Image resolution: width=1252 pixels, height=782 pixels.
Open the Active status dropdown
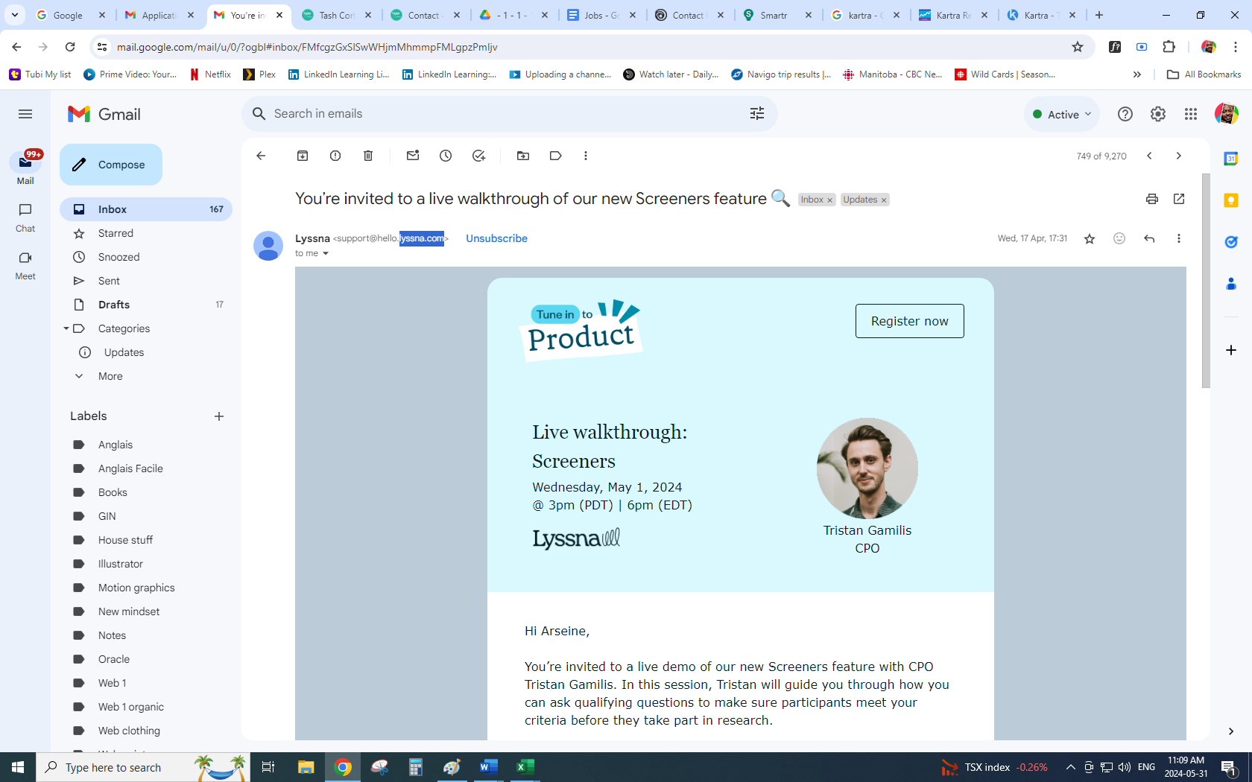coord(1062,114)
